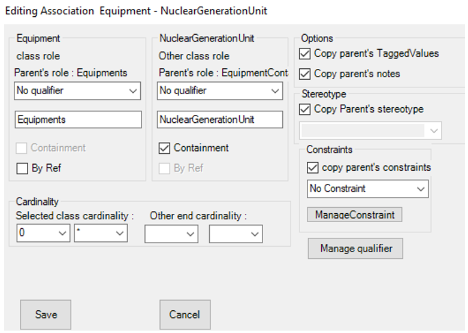The width and height of the screenshot is (468, 333).
Task: Click Selected class cardinality label
Action: point(75,216)
